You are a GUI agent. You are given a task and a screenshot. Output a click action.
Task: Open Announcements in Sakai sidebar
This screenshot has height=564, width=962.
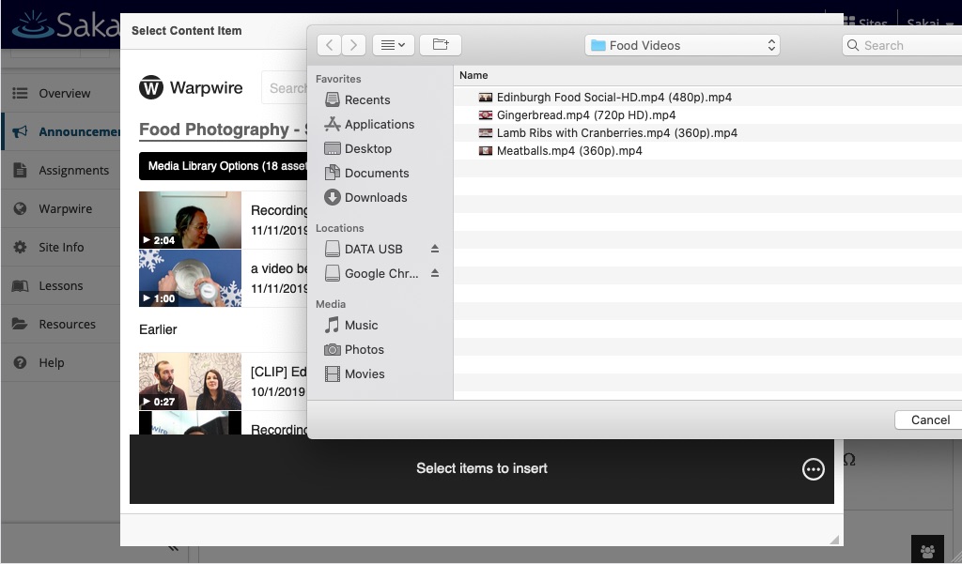(x=60, y=131)
